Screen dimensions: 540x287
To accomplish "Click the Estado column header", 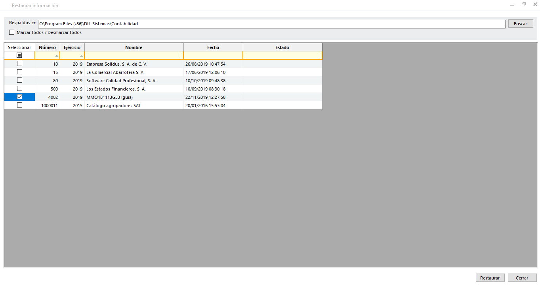I will click(282, 47).
